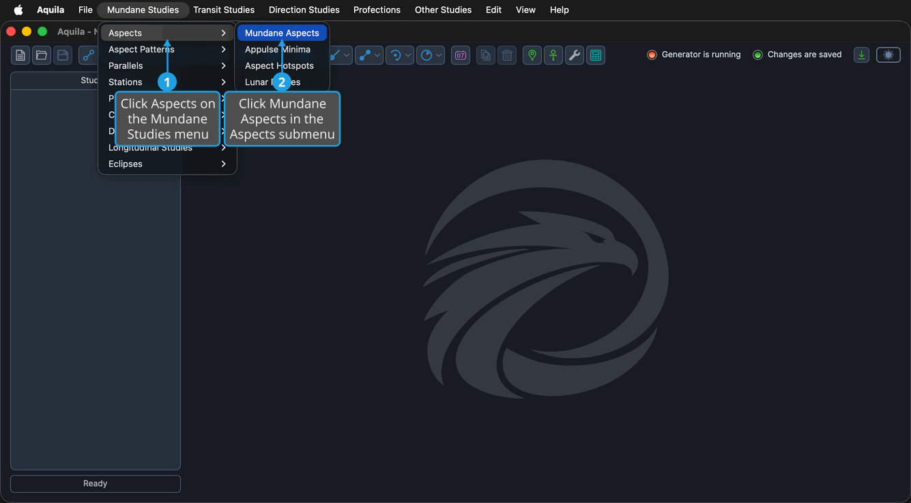Open the Apple system menu

18,10
